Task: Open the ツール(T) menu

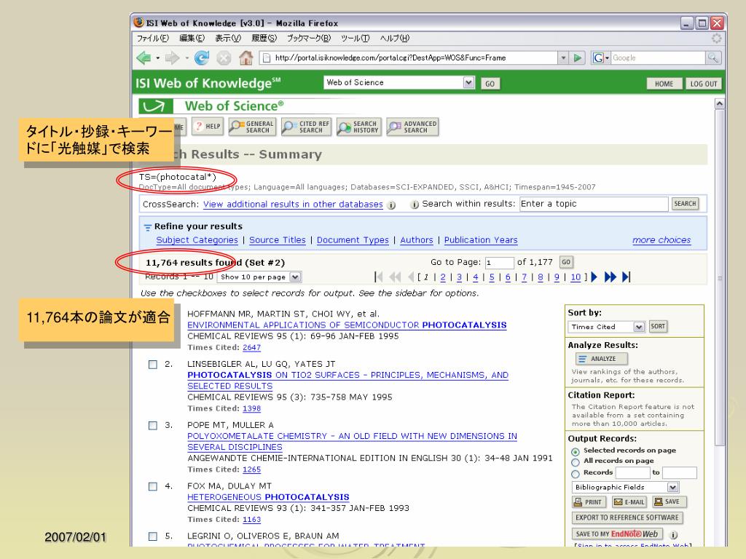Action: [355, 38]
